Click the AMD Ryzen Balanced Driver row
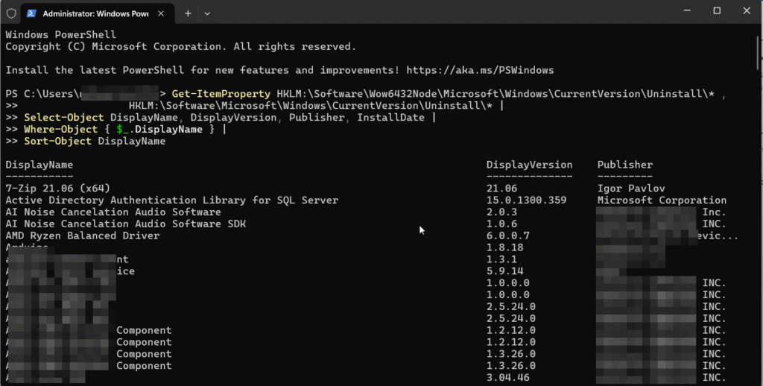 click(x=82, y=235)
